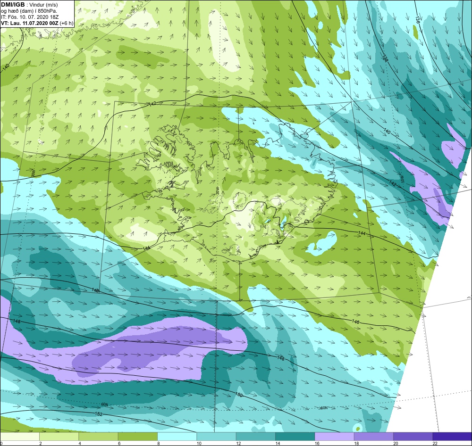Image resolution: width=472 pixels, height=446 pixels.
Task: Click the 18–20 m/s purple legend swatch
Action: point(373,436)
